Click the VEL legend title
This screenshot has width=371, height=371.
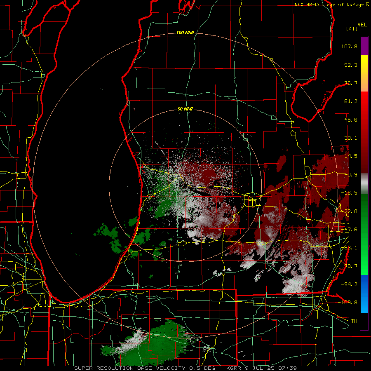pyautogui.click(x=362, y=25)
